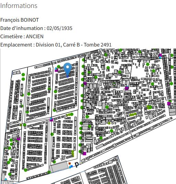
Task: Click horizontal row of three olive tree dots
Action: click(x=133, y=114)
